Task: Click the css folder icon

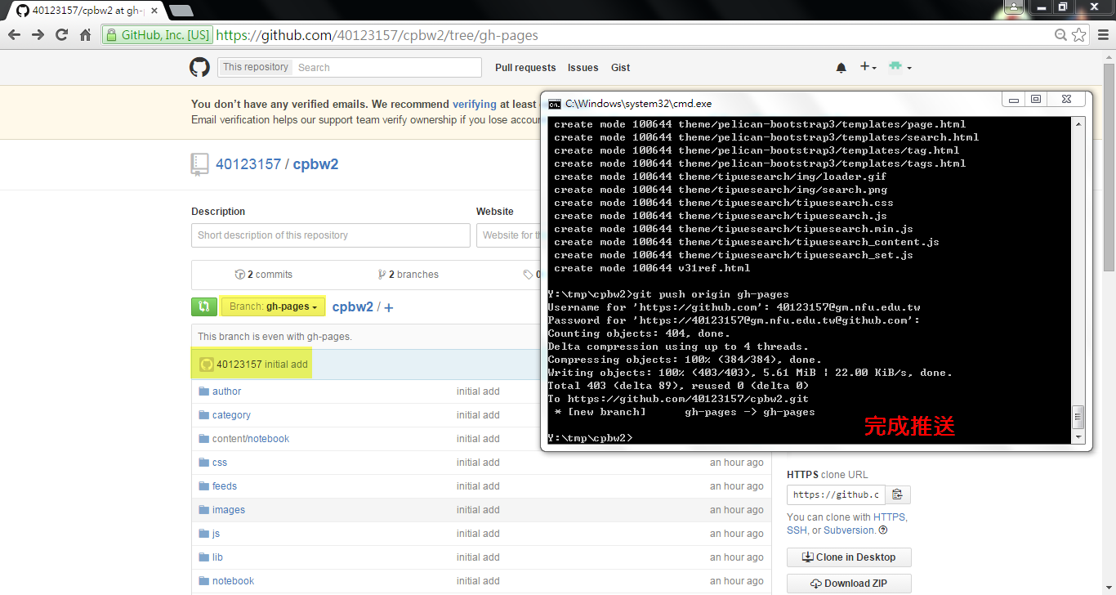Action: pyautogui.click(x=203, y=463)
